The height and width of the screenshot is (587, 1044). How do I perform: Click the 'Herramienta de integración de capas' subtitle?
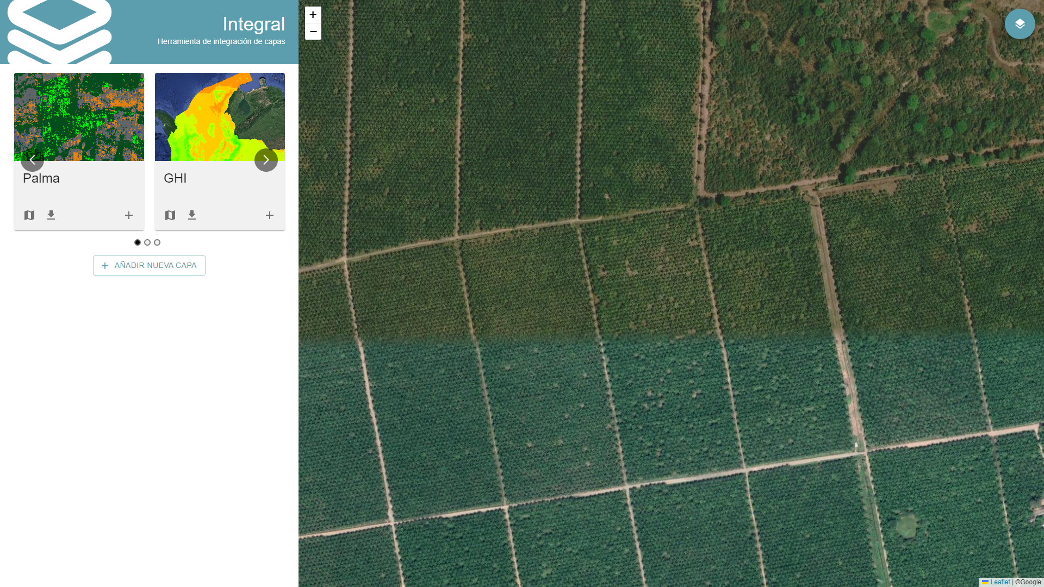pyautogui.click(x=221, y=41)
